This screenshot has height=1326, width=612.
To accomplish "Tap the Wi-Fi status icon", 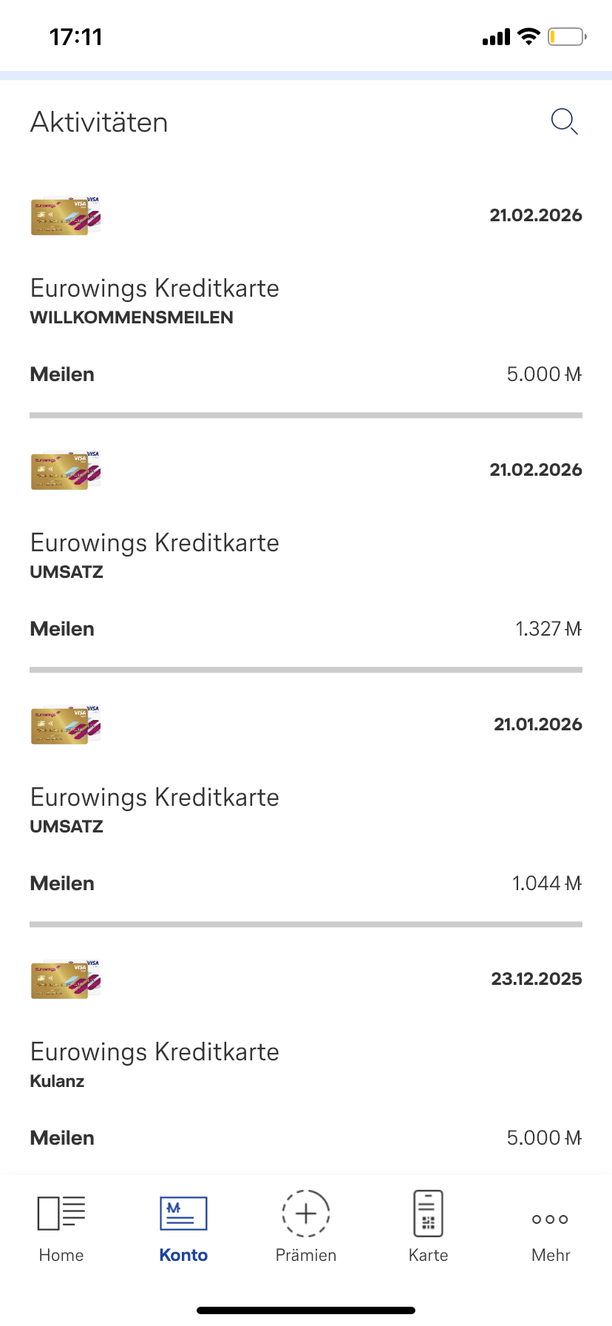I will (x=528, y=36).
